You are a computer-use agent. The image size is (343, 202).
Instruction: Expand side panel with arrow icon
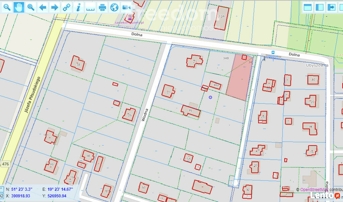(332, 7)
